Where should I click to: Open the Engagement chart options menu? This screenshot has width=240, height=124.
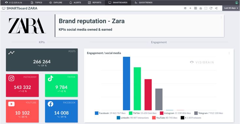tap(229, 53)
